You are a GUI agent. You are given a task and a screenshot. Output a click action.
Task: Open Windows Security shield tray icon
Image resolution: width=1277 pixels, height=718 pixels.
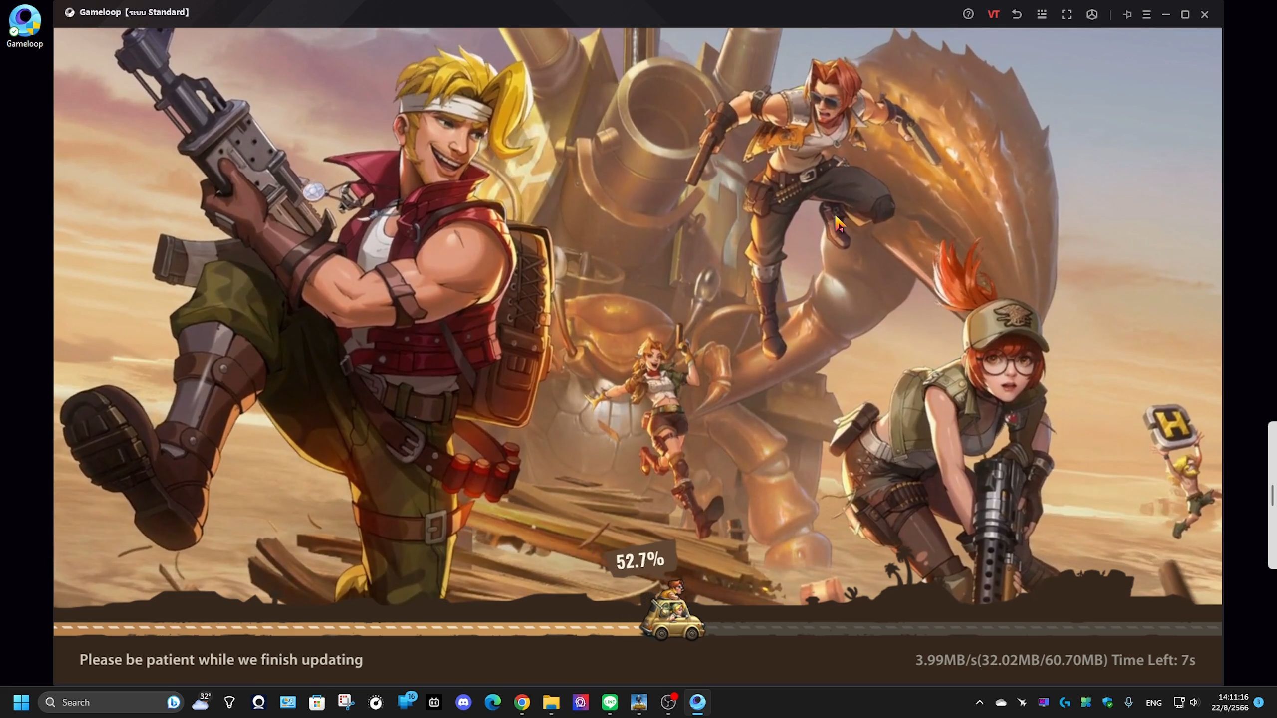click(1107, 702)
